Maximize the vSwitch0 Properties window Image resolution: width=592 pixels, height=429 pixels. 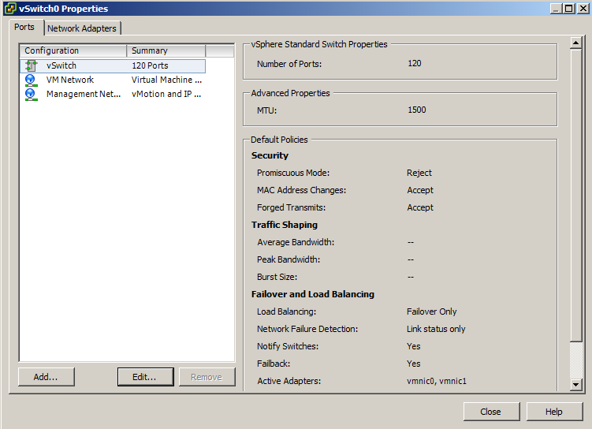tap(568, 9)
